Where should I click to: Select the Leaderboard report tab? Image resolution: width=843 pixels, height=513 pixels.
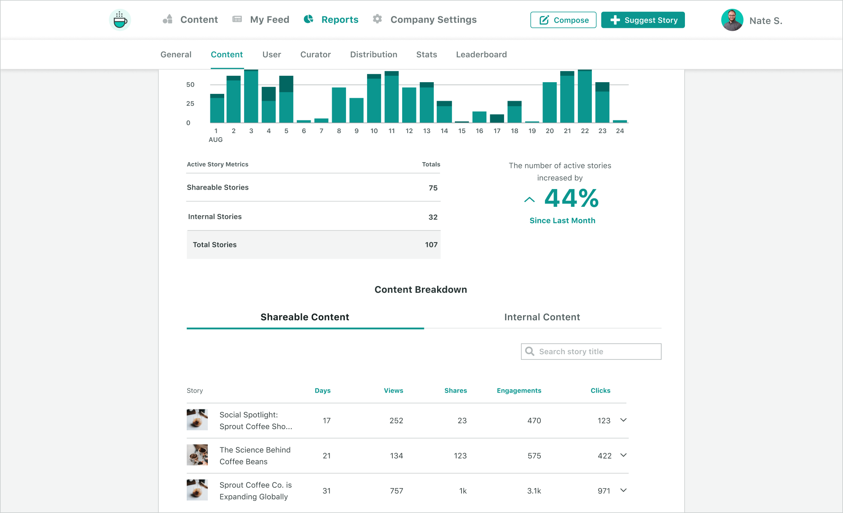(481, 54)
